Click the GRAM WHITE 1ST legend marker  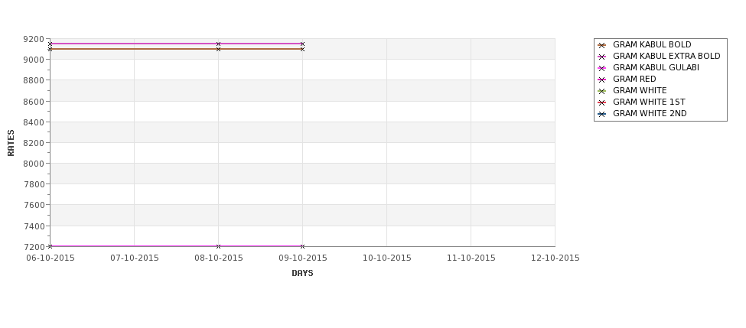click(x=601, y=102)
